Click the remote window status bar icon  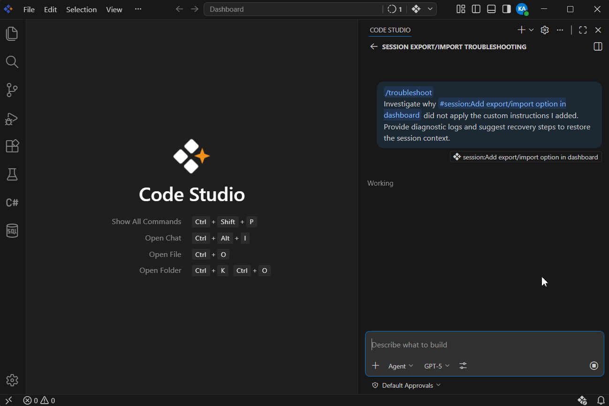pyautogui.click(x=8, y=400)
